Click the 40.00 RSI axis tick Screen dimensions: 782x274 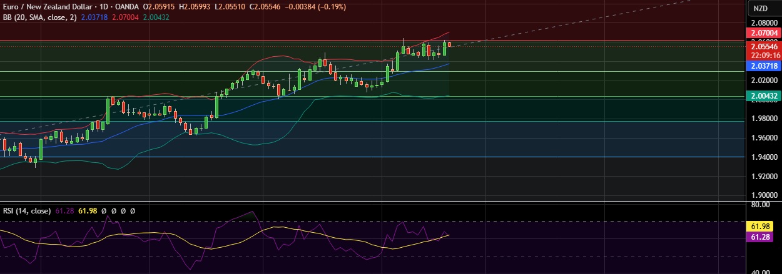pos(761,272)
